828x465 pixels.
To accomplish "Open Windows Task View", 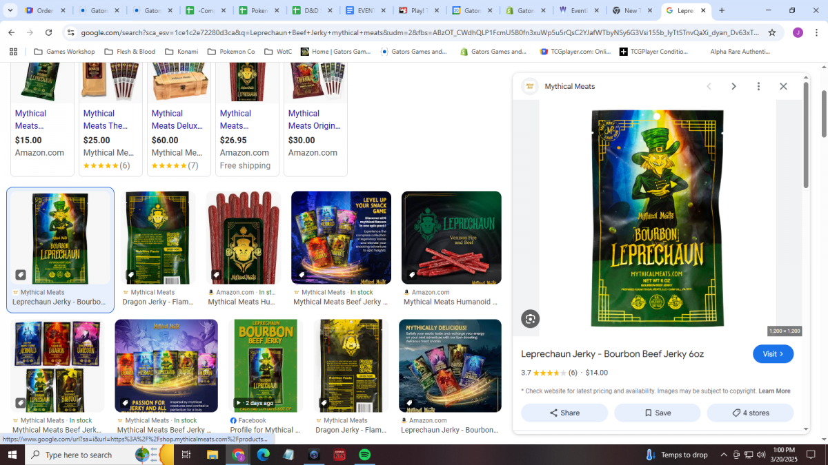I will (x=186, y=455).
